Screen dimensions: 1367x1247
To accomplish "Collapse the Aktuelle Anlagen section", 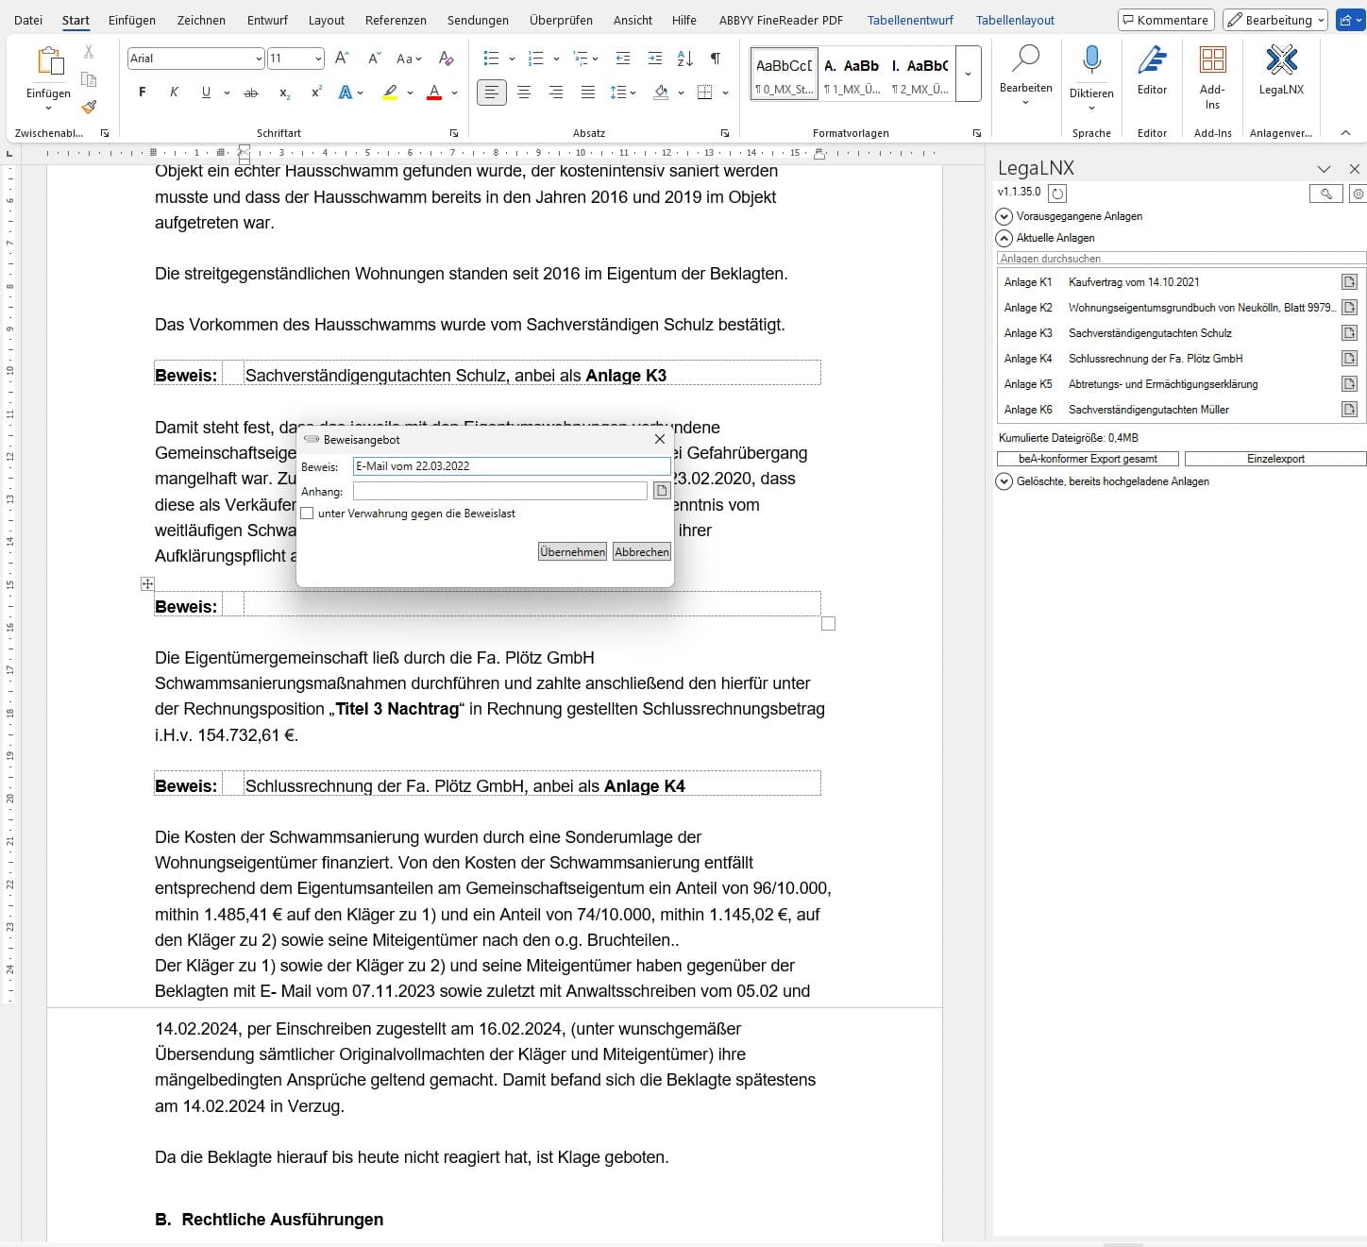I will click(1004, 238).
